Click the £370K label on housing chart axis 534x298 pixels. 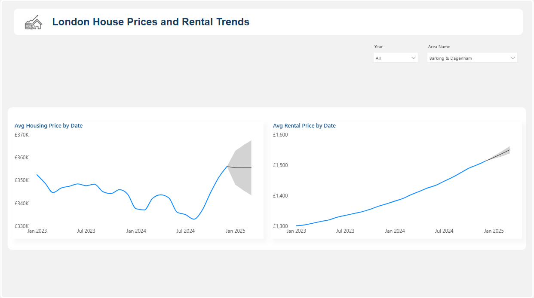pos(21,135)
